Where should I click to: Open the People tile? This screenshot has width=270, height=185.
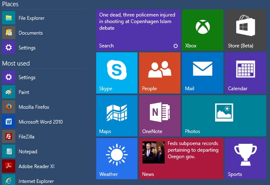pyautogui.click(x=160, y=73)
